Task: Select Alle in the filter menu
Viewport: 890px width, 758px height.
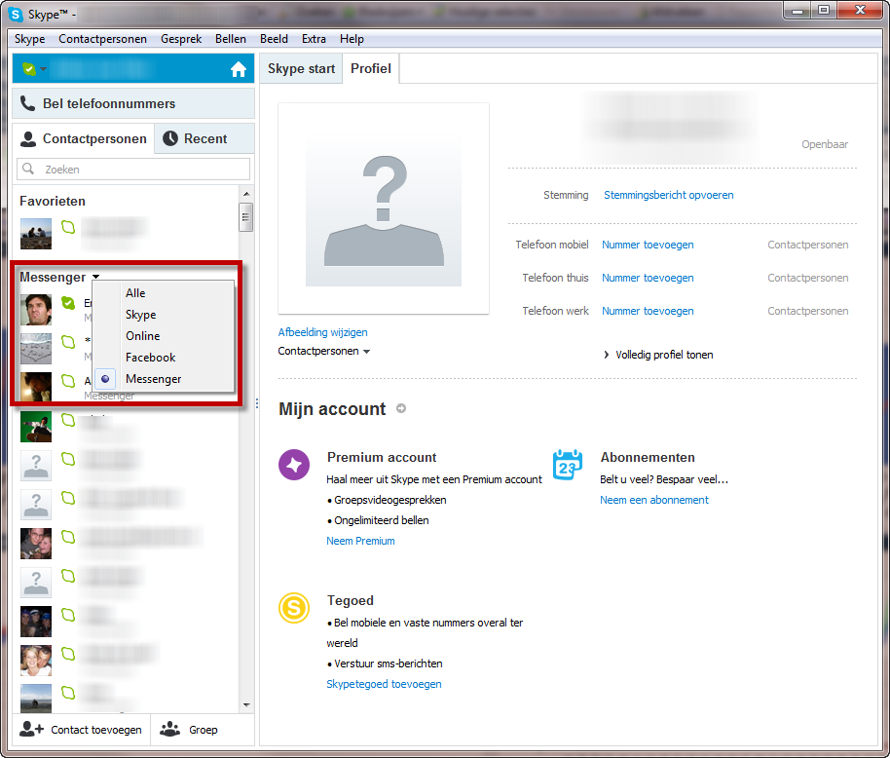Action: tap(135, 293)
